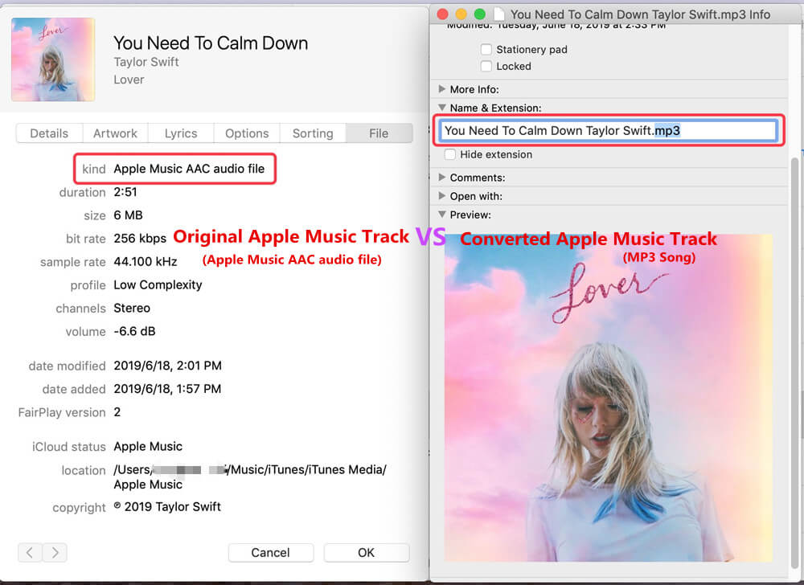This screenshot has width=804, height=585.
Task: Select the File tab
Action: click(x=379, y=133)
